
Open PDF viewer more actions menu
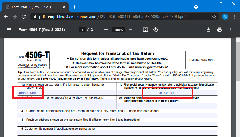point(231,30)
